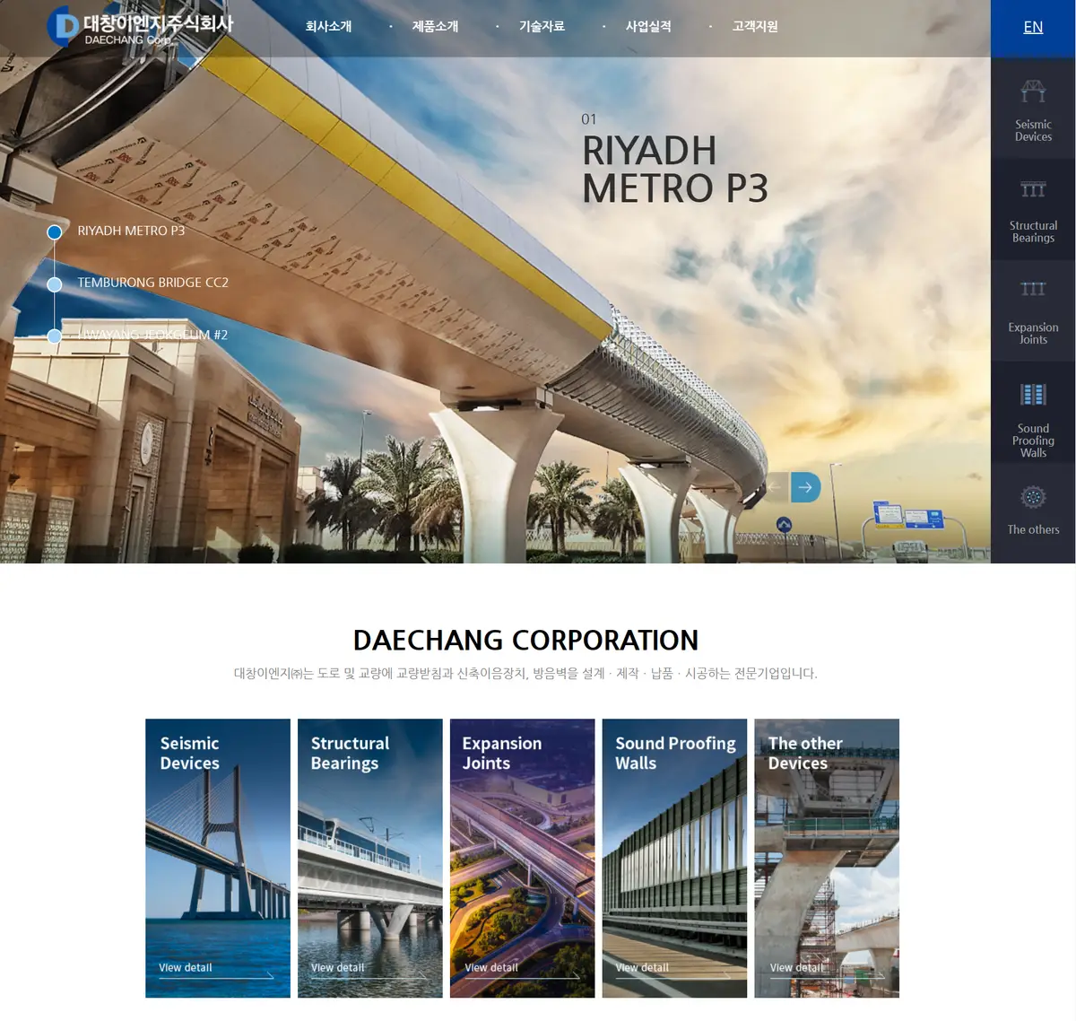This screenshot has height=1021, width=1076.
Task: Click RIYADH METRO P3 slide label
Action: [131, 231]
